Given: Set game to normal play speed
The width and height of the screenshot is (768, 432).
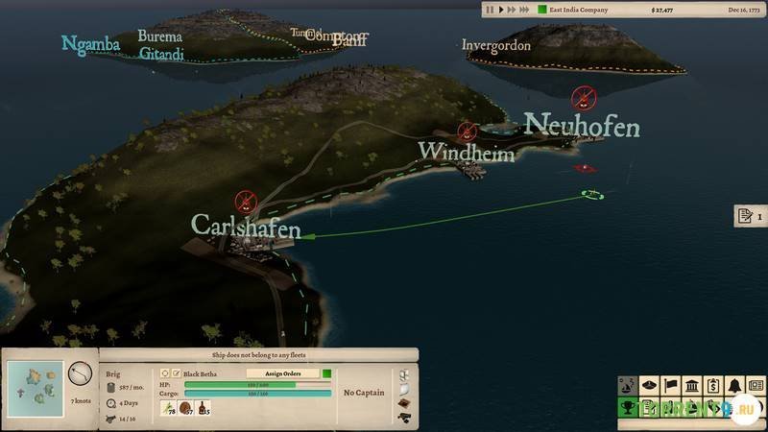Looking at the screenshot, I should click(x=500, y=10).
